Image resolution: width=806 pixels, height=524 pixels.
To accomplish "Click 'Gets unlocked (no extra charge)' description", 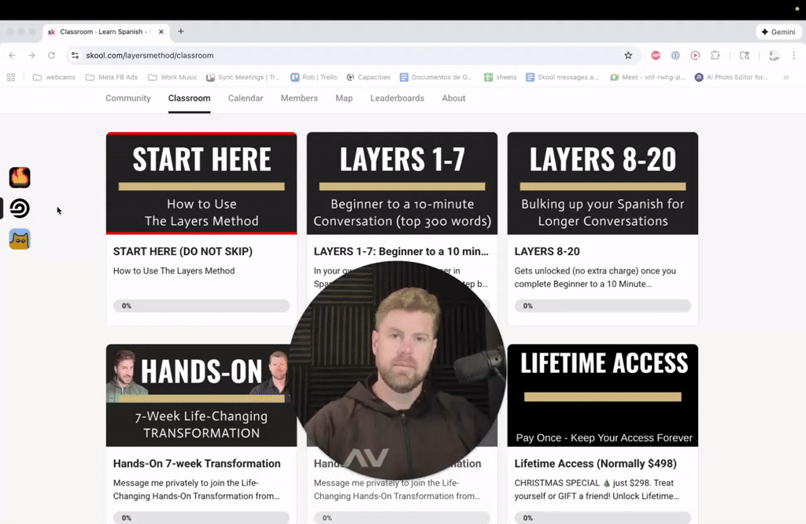I will (x=595, y=278).
